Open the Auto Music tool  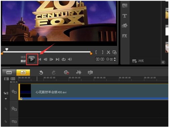click(90, 73)
